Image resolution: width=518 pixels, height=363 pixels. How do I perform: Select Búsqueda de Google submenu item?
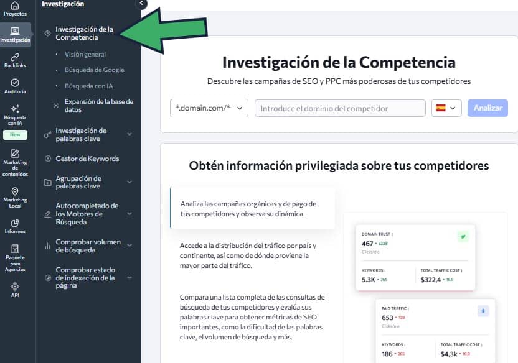click(x=94, y=70)
